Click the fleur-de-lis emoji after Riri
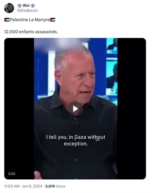The width and height of the screenshot is (154, 193). point(33,6)
